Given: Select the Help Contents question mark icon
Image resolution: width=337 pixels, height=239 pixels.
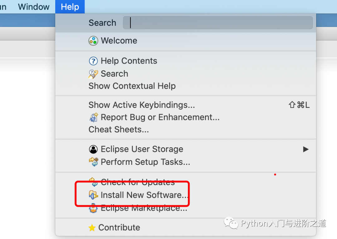Looking at the screenshot, I should coord(93,61).
